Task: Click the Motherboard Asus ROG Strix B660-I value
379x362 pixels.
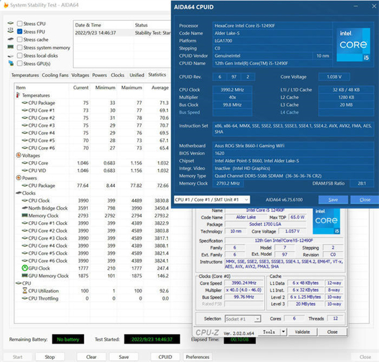Action: pyautogui.click(x=293, y=145)
